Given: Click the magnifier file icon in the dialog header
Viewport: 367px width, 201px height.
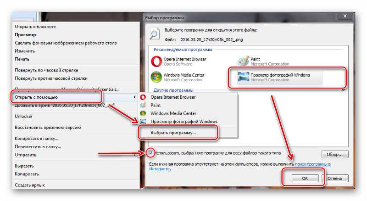Looking at the screenshot, I should (x=155, y=34).
